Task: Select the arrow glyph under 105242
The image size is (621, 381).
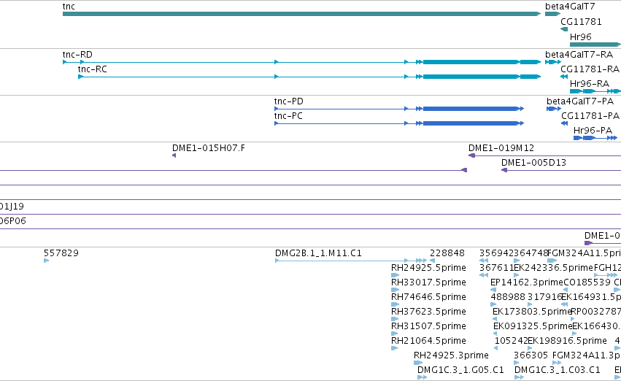Action: (495, 348)
